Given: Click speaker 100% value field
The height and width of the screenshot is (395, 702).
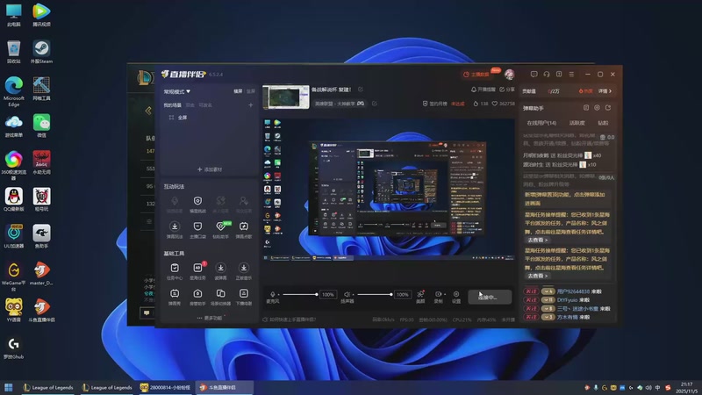Looking at the screenshot, I should 403,294.
